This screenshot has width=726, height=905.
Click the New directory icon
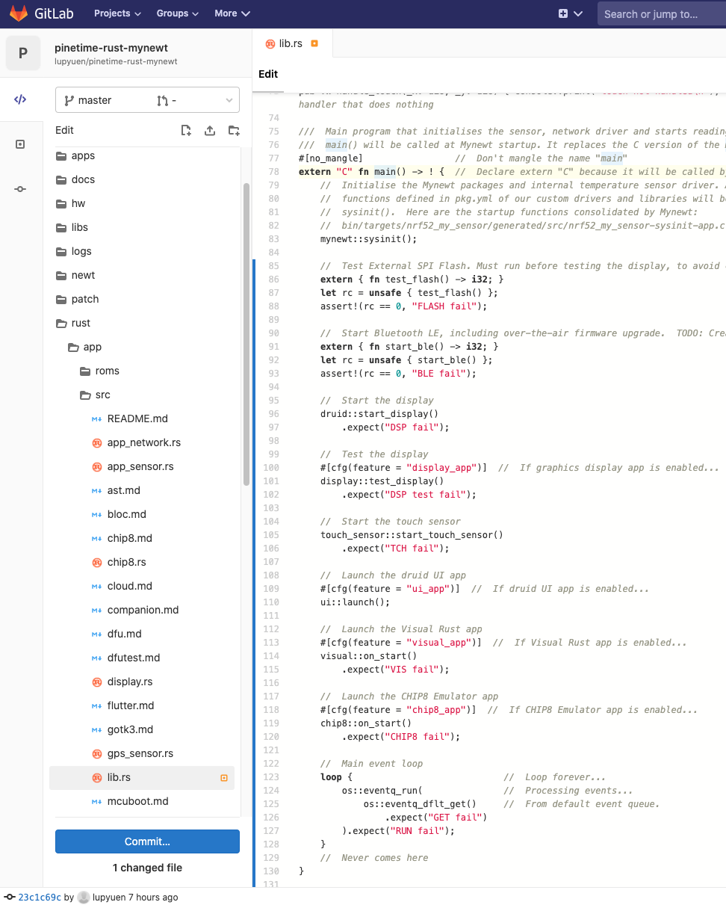click(234, 131)
